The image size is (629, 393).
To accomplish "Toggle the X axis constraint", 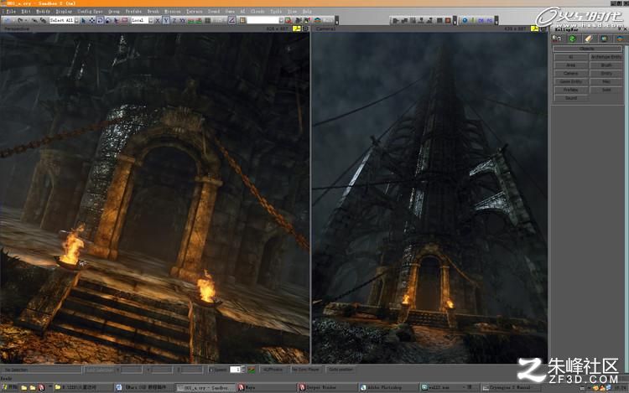I will (158, 20).
